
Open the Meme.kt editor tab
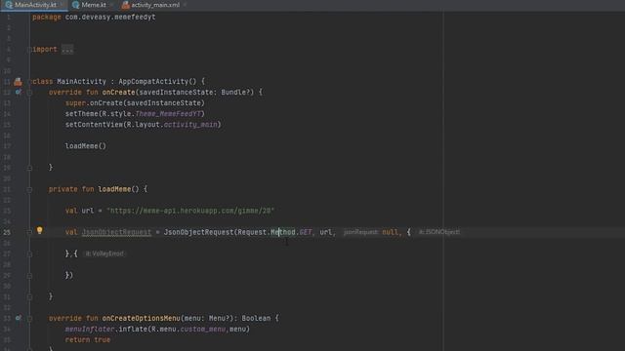click(94, 5)
